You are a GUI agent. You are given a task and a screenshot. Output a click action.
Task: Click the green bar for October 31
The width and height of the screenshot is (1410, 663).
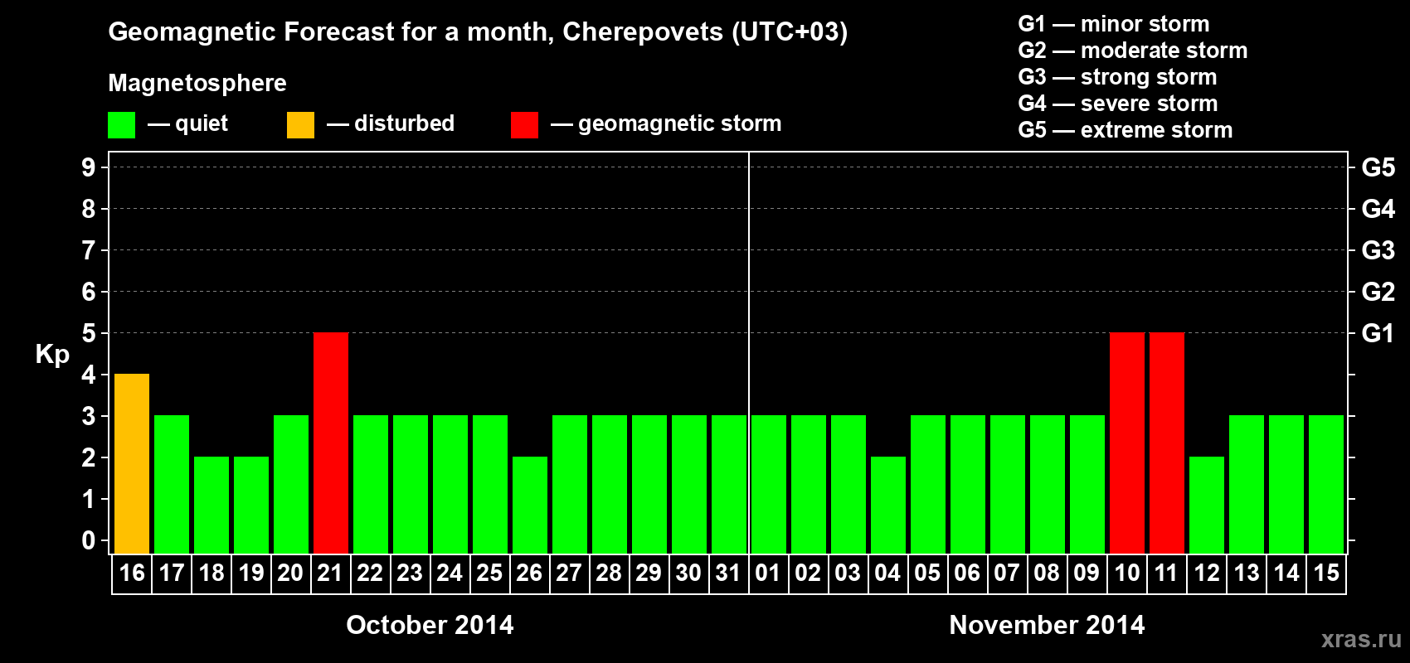(729, 484)
